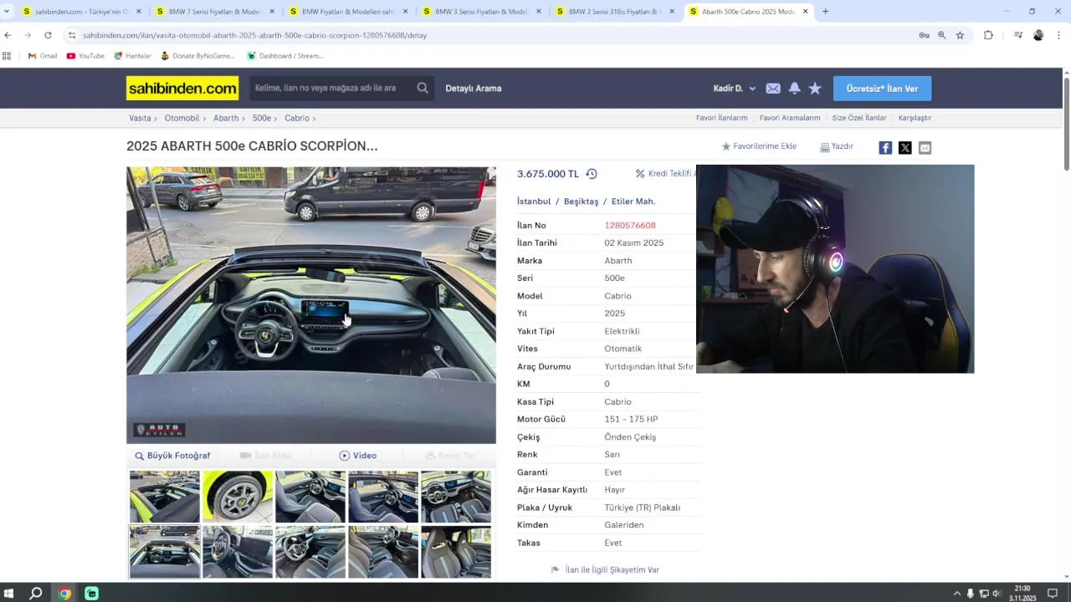Screen dimensions: 1071x602
Task: Switch to Chrome in the taskbar
Action: point(64,594)
